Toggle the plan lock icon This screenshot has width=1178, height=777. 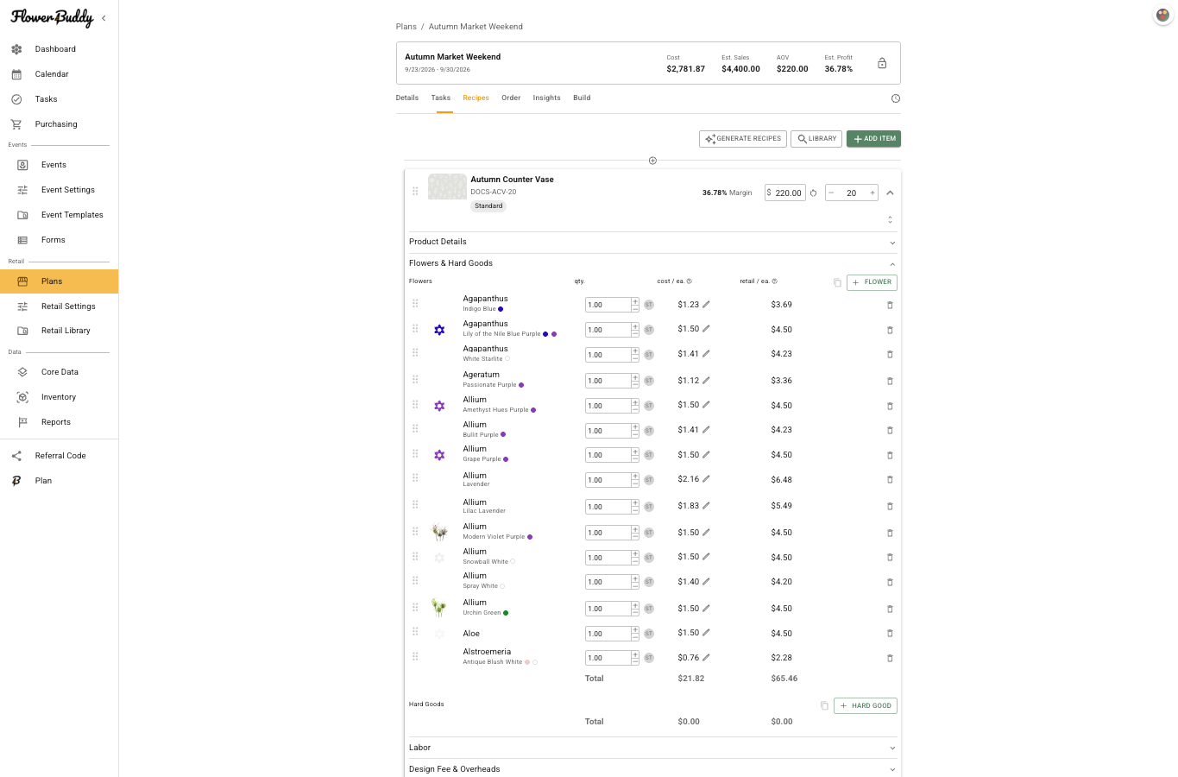pos(882,63)
